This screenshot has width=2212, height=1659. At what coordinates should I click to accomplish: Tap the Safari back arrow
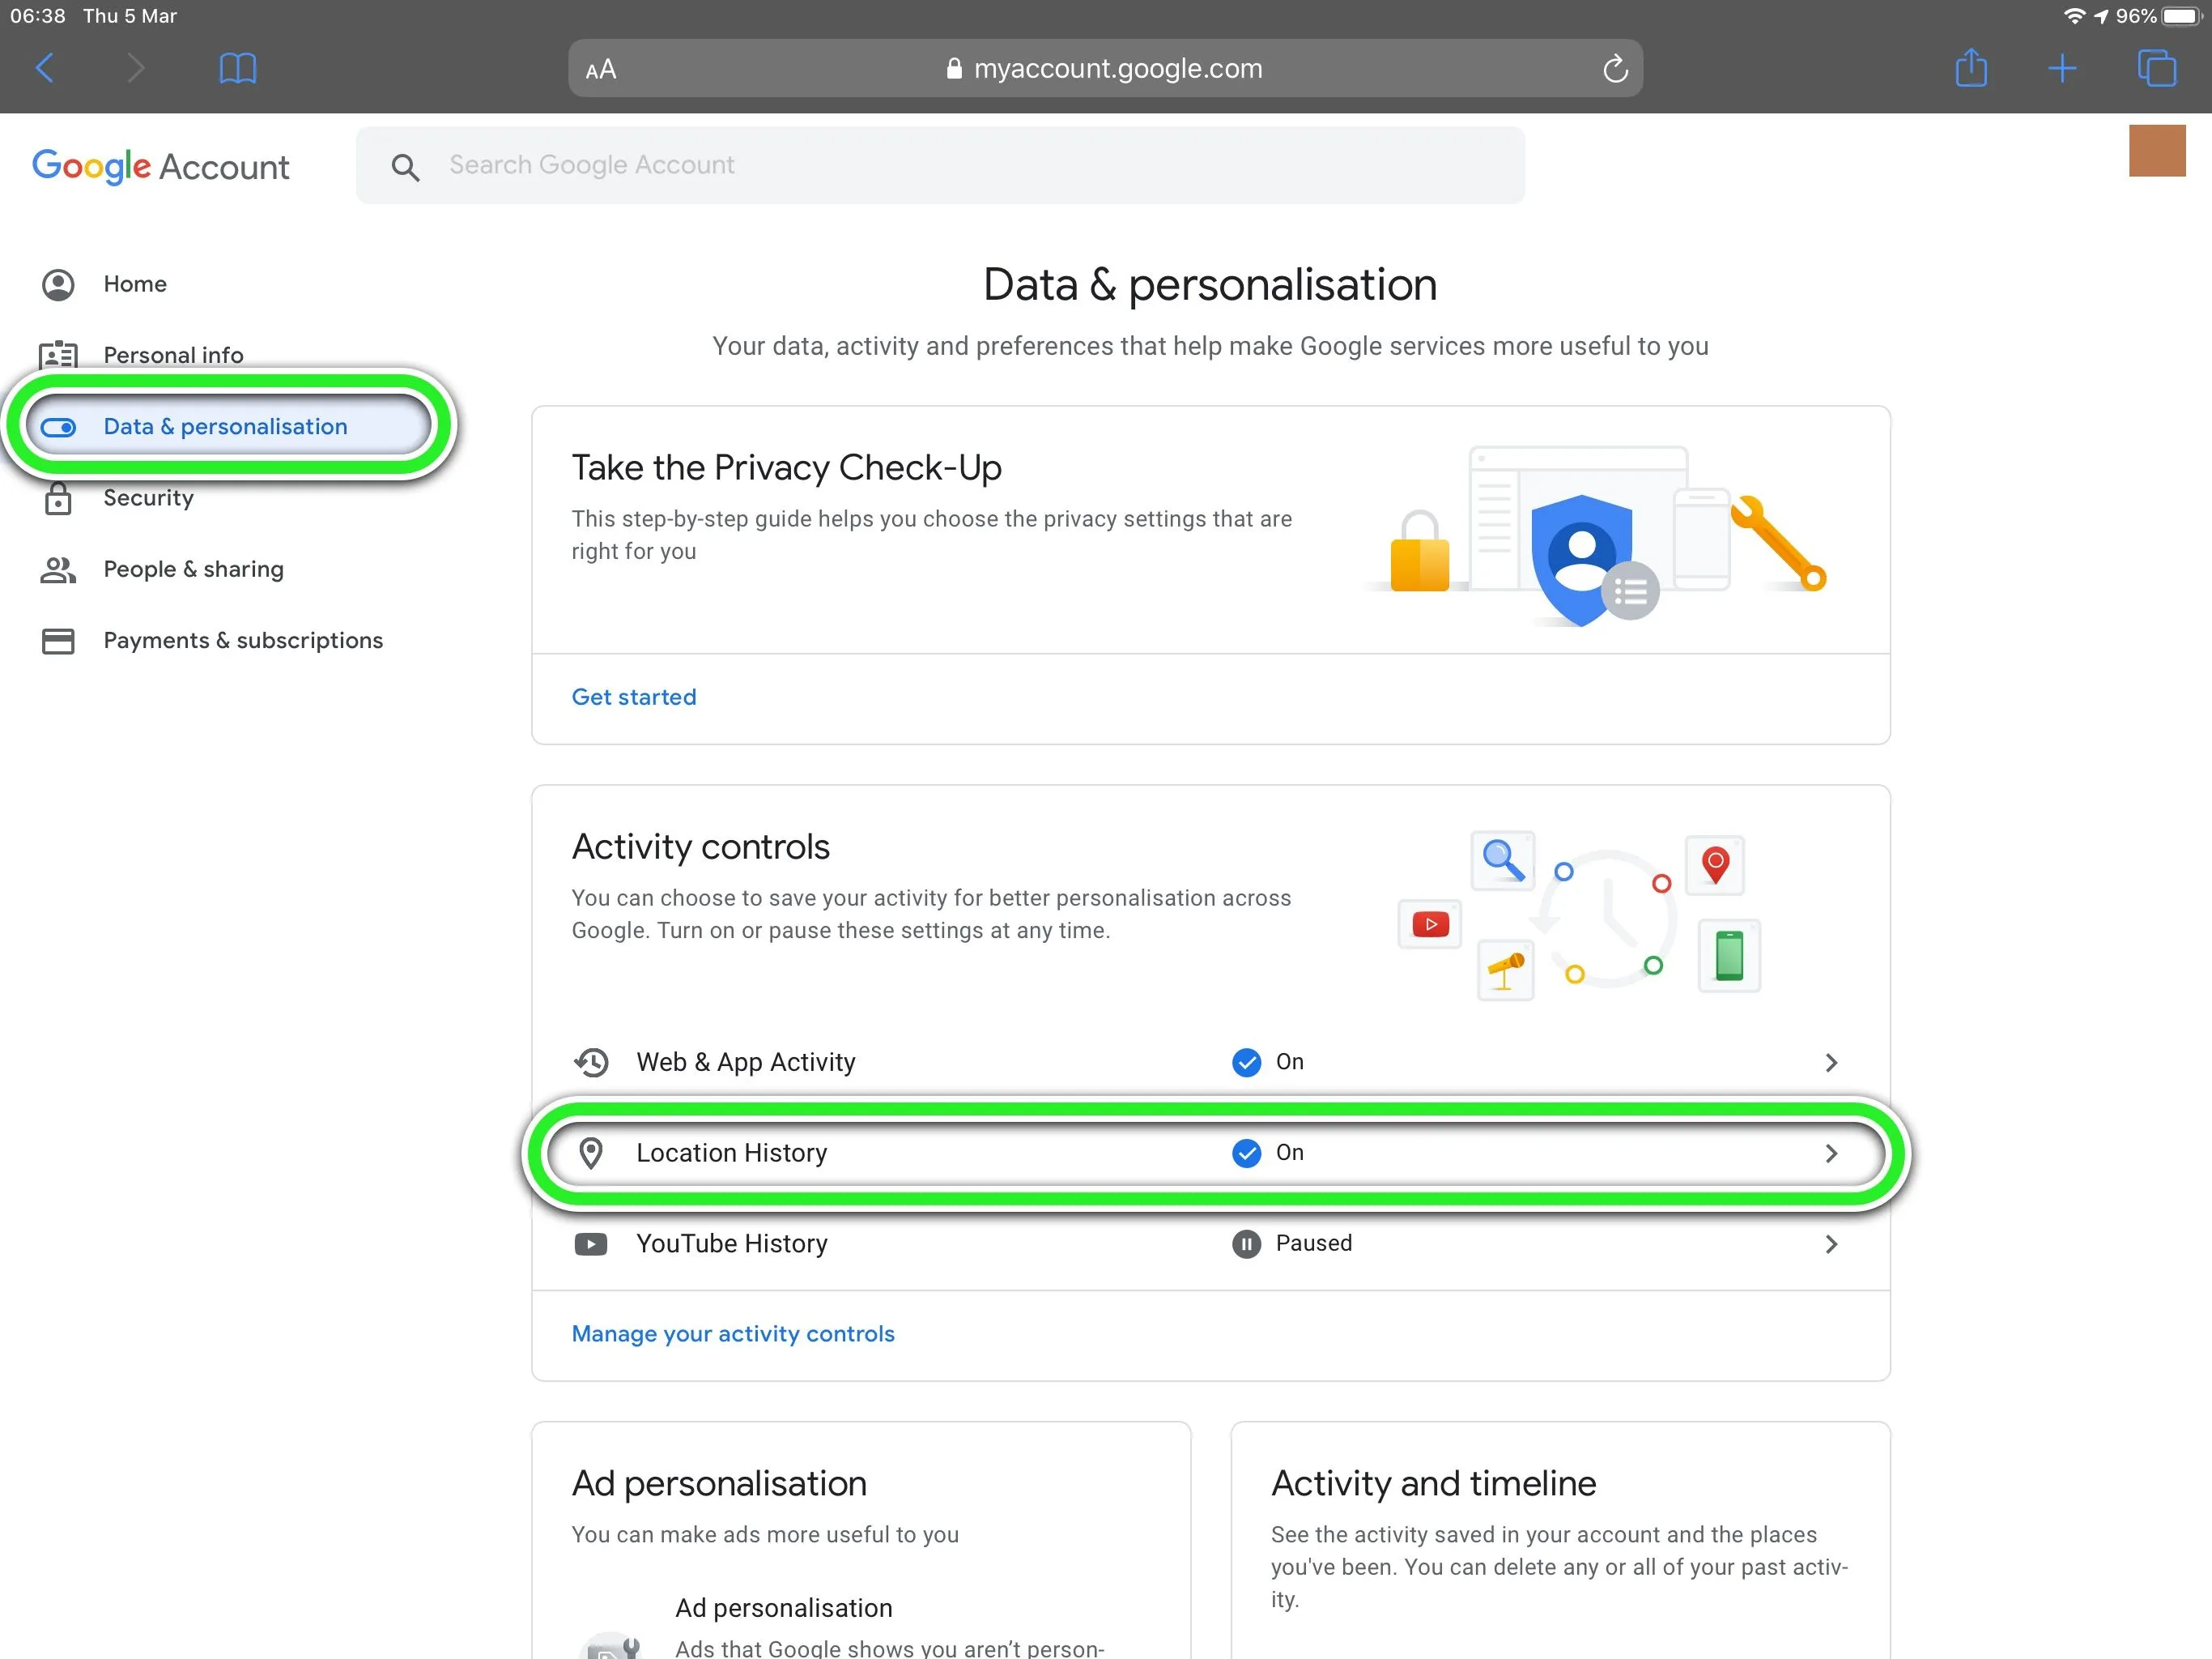(x=45, y=68)
